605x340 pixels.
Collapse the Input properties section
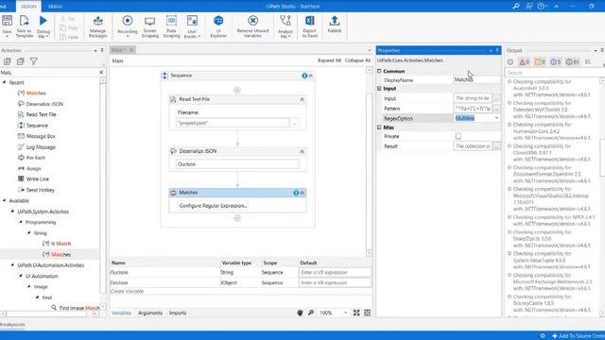pos(379,89)
